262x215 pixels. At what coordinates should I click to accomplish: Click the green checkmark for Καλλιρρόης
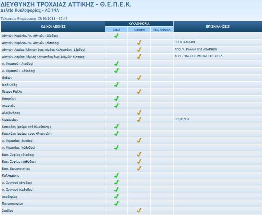(116, 176)
